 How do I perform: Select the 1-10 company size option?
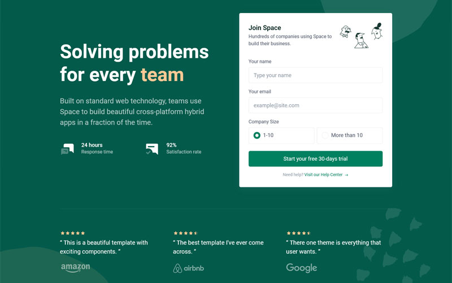coord(257,135)
